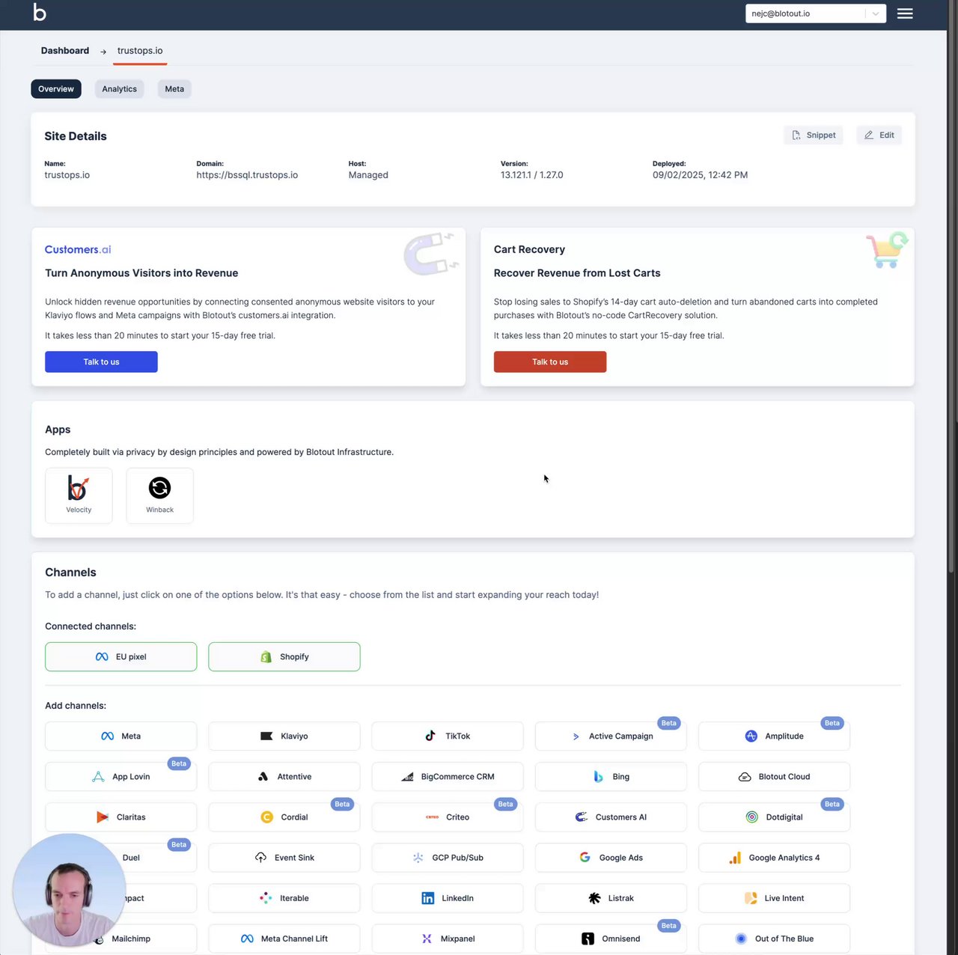Click the deployed date 09/02/2025, 12:42 PM
The image size is (958, 955).
pyautogui.click(x=700, y=175)
